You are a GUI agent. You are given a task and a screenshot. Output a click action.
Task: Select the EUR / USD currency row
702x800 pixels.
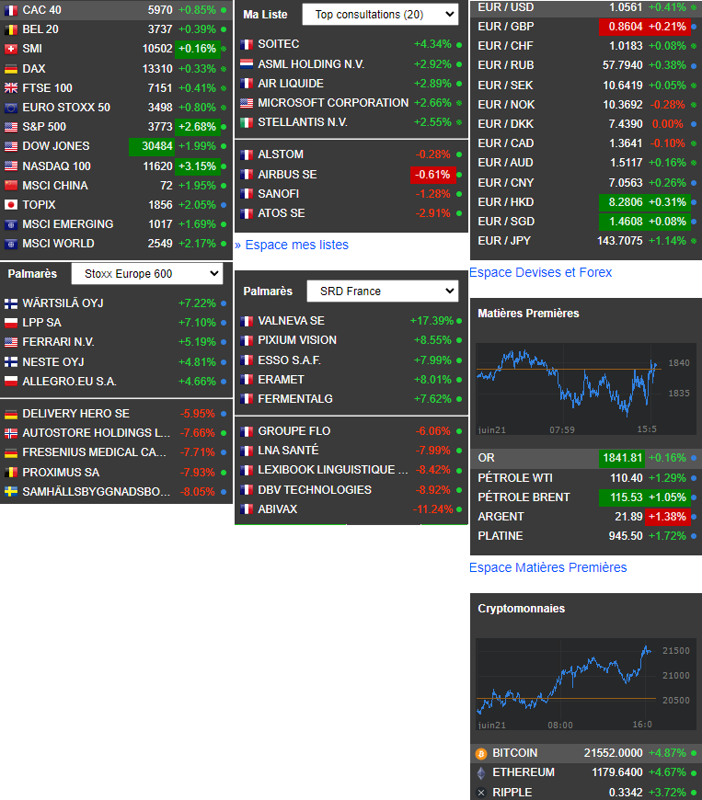pyautogui.click(x=585, y=7)
